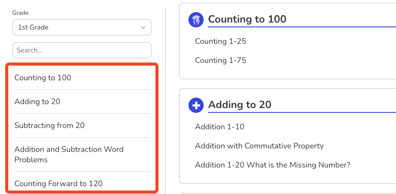Click the counting hand icon beside Counting to 100
Viewport: 396px width, 194px height.
[x=196, y=20]
